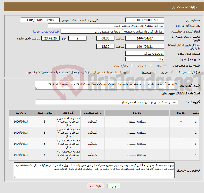Click the ردیف column header
Screen dimensions: 204x193
pyautogui.click(x=195, y=113)
